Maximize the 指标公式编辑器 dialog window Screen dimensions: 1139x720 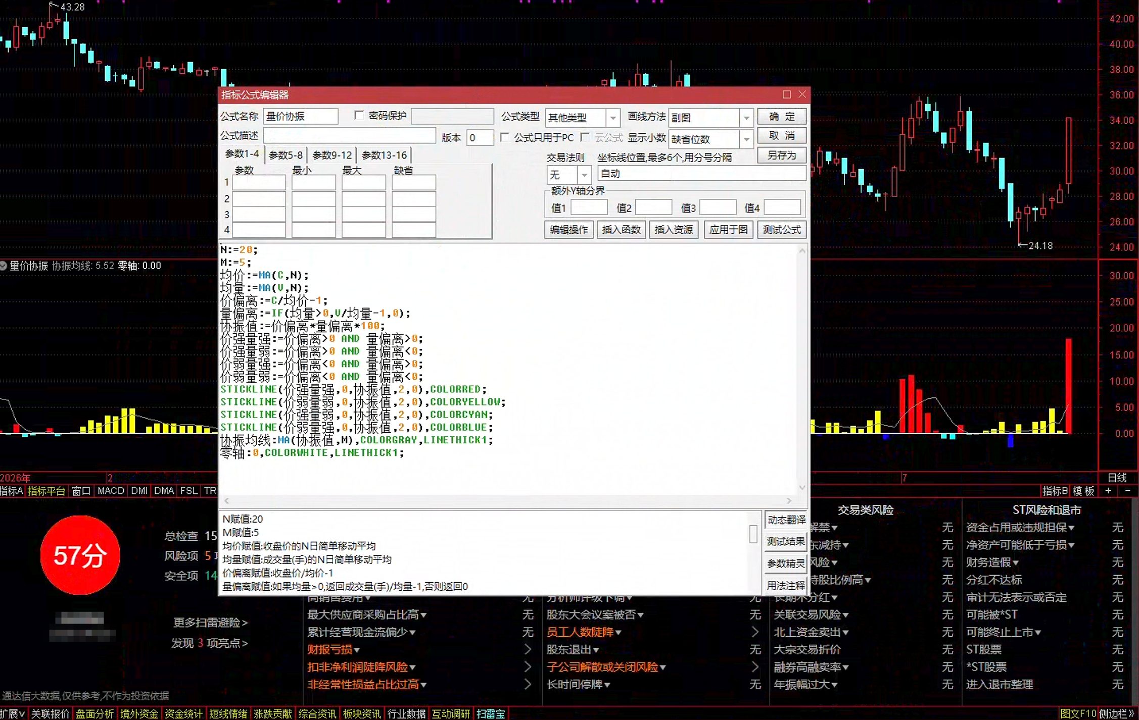click(786, 94)
